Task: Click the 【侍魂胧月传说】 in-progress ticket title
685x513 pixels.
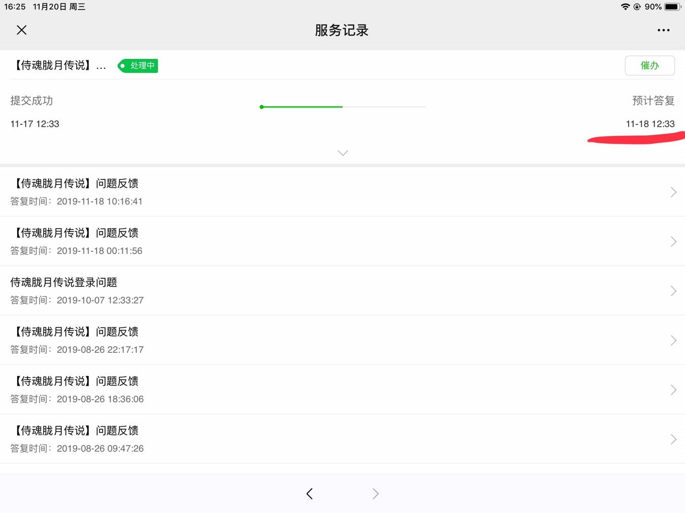Action: (x=59, y=65)
